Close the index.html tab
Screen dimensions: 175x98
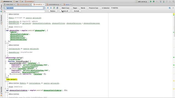[14, 4]
